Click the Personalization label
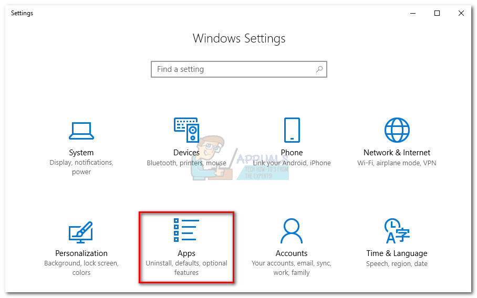The height and width of the screenshot is (298, 477). [81, 253]
